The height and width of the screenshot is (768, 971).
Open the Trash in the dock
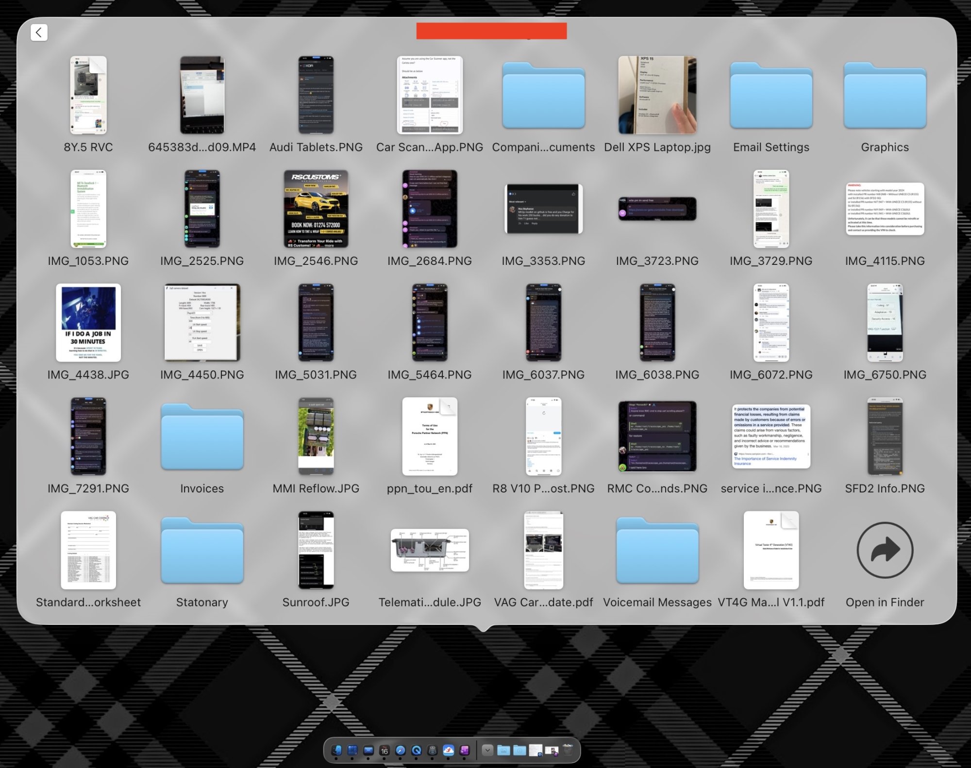point(568,750)
